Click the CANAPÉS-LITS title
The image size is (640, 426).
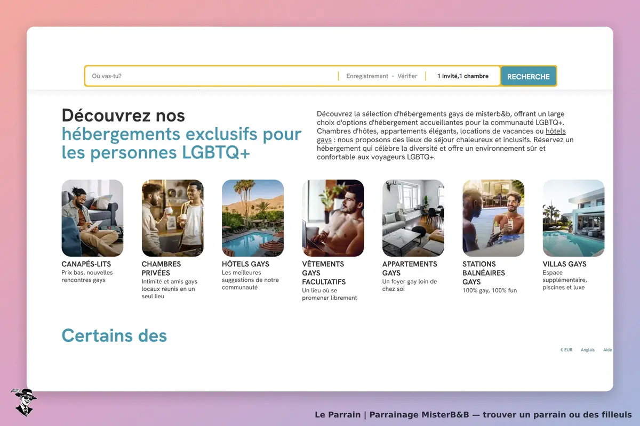pyautogui.click(x=86, y=264)
